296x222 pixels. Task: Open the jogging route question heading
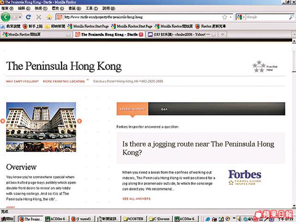(198, 148)
